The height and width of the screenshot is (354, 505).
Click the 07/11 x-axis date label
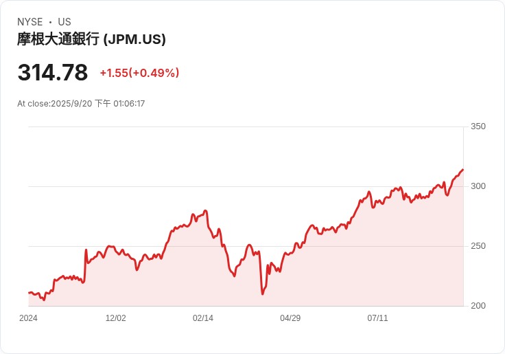coord(377,318)
